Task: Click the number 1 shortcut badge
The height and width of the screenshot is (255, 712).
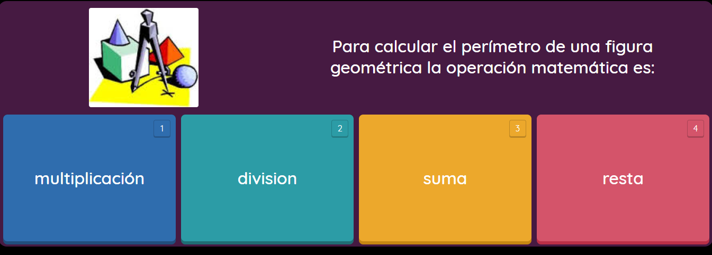Action: (162, 128)
